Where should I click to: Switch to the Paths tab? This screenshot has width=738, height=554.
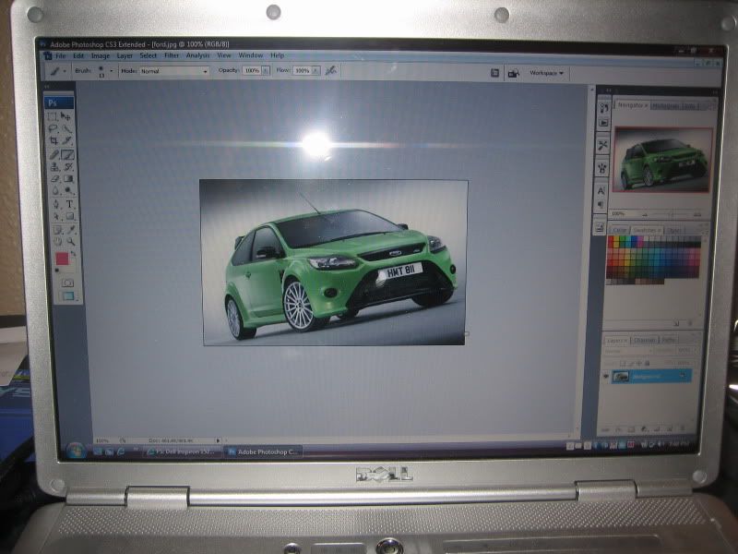[x=668, y=339]
